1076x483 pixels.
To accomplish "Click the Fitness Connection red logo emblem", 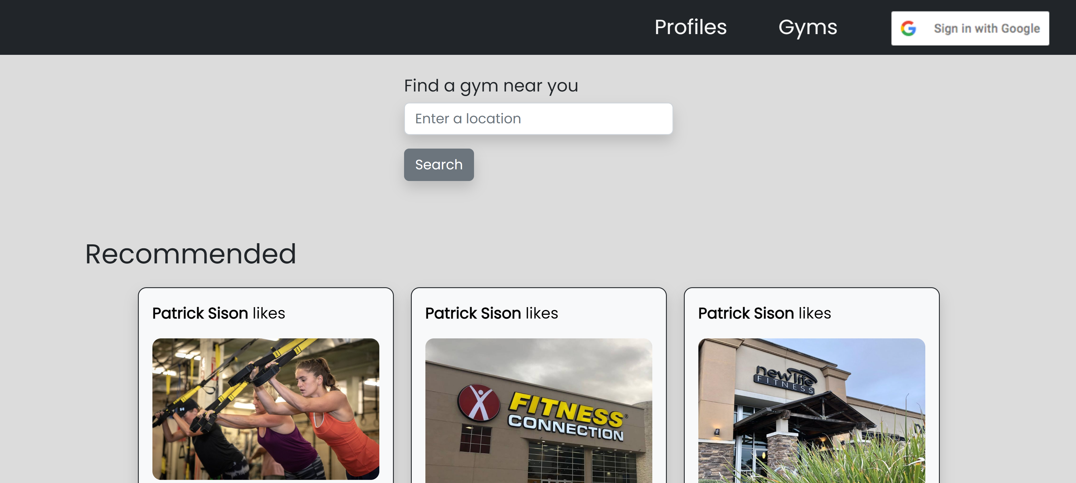I will coord(479,402).
